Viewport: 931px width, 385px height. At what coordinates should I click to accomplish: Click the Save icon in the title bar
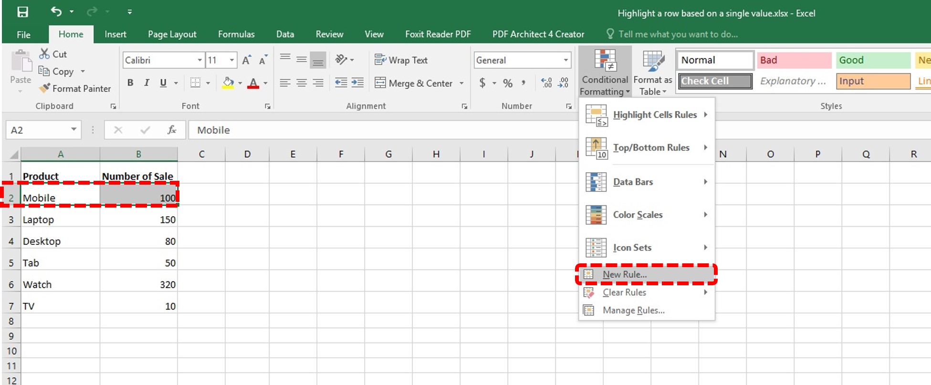pos(22,12)
